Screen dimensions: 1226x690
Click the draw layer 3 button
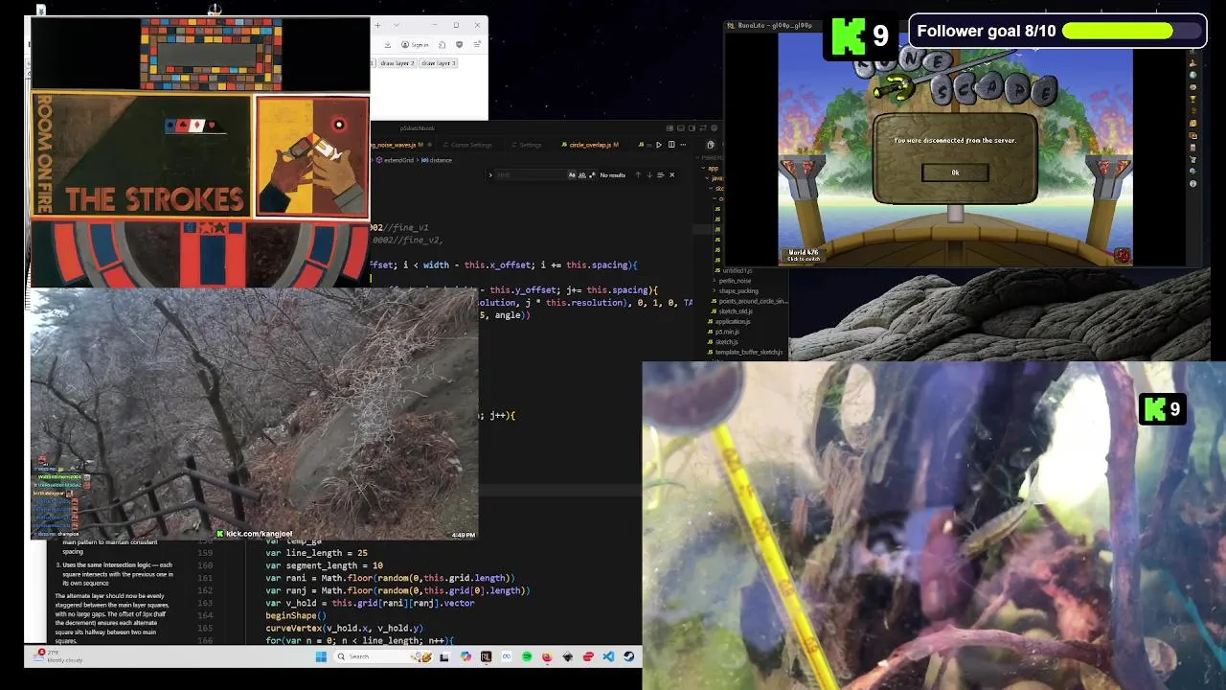pos(438,63)
